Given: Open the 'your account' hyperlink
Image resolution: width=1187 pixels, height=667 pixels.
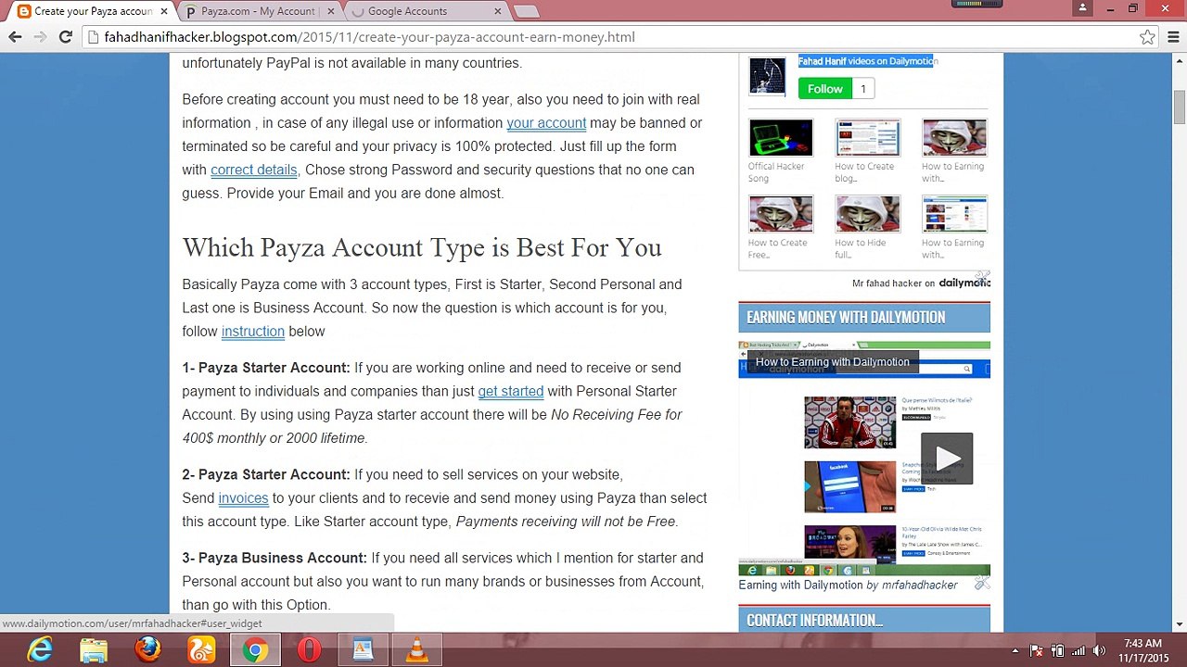Looking at the screenshot, I should pos(546,122).
